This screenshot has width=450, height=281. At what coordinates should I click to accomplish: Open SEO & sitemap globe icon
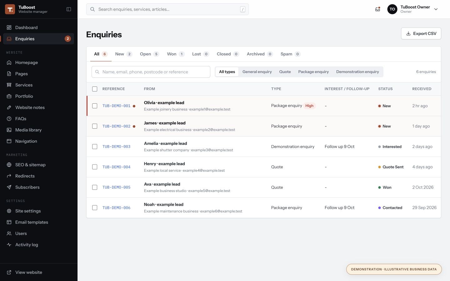pos(9,165)
